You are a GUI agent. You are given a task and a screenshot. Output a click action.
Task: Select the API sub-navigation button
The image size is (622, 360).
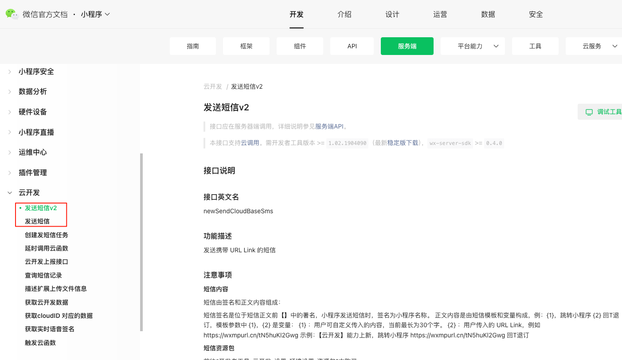[352, 46]
